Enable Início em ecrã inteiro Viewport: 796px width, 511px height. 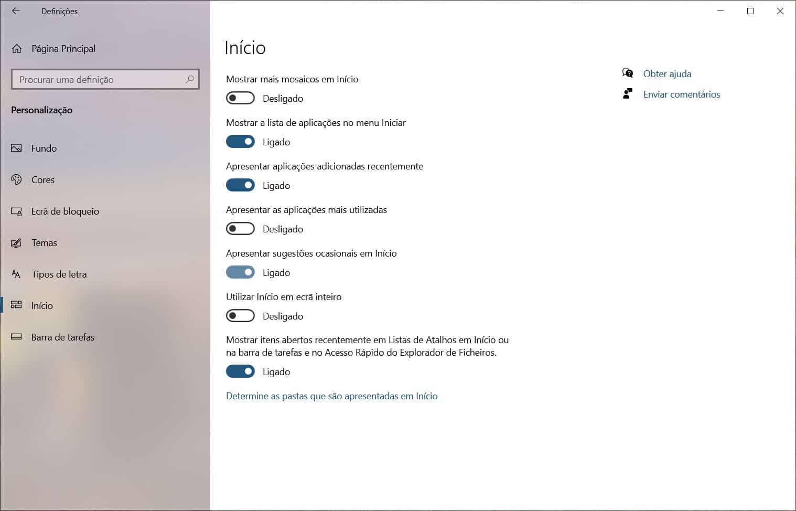(240, 316)
